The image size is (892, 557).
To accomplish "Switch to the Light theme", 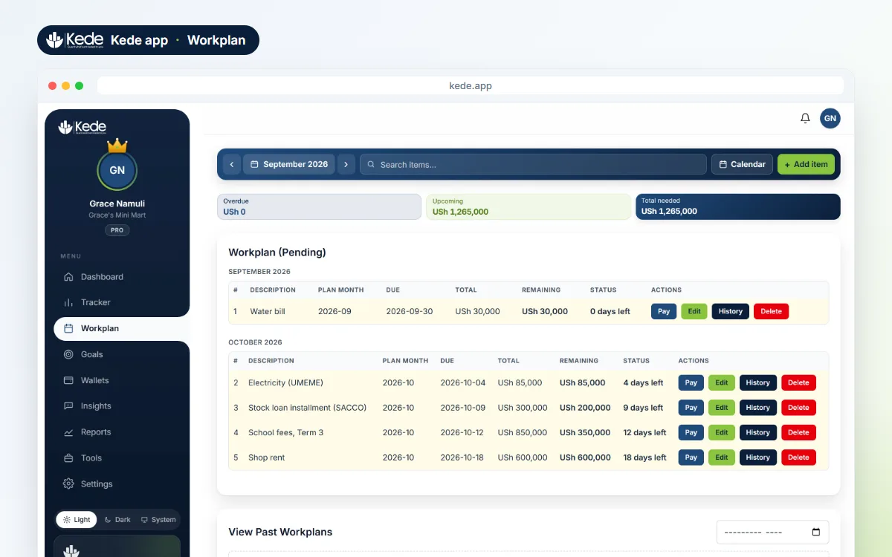I will 77,520.
